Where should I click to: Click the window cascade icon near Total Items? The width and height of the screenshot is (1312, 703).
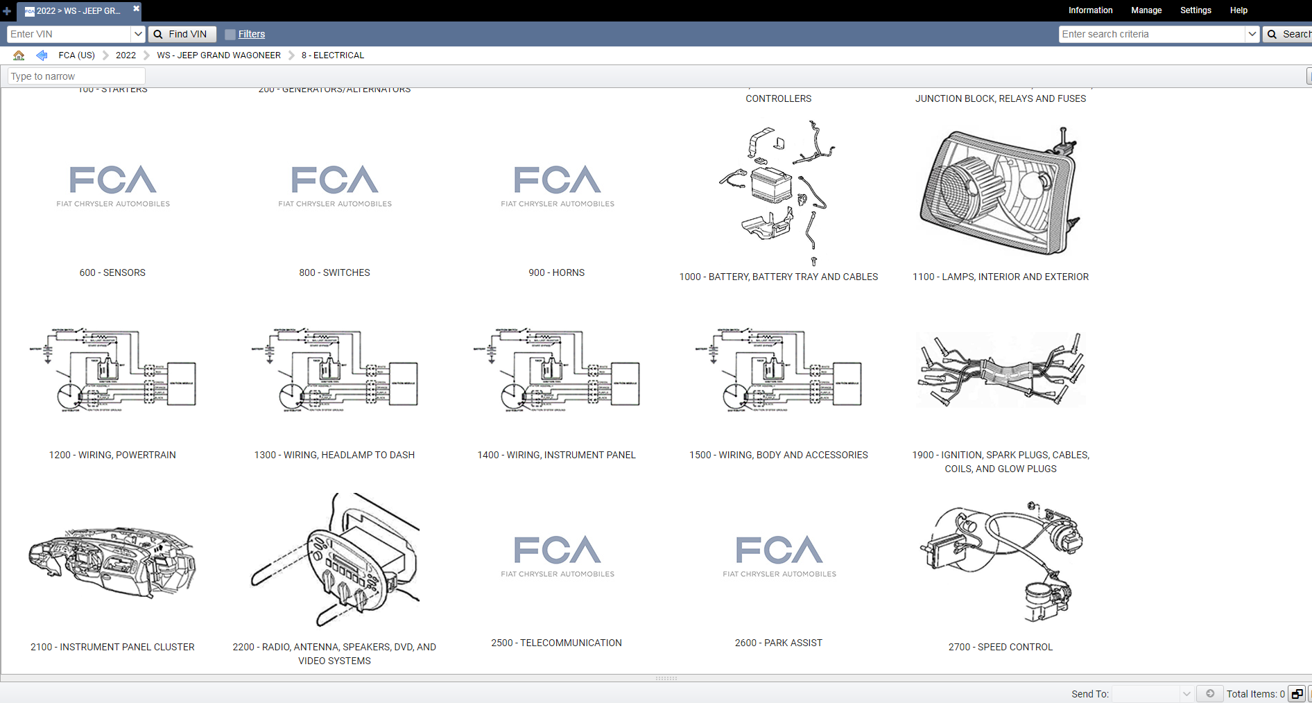[x=1297, y=693]
